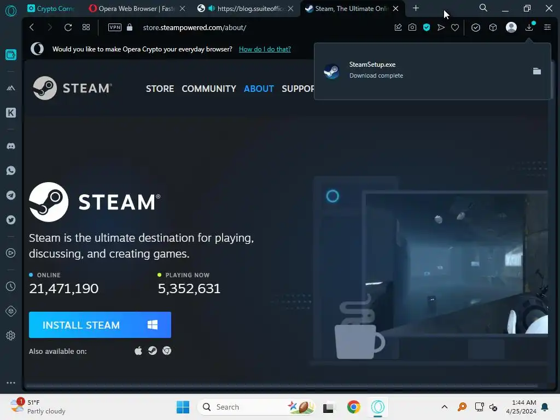This screenshot has height=420, width=560.
Task: Open the taskbar clock and date
Action: [x=521, y=407]
